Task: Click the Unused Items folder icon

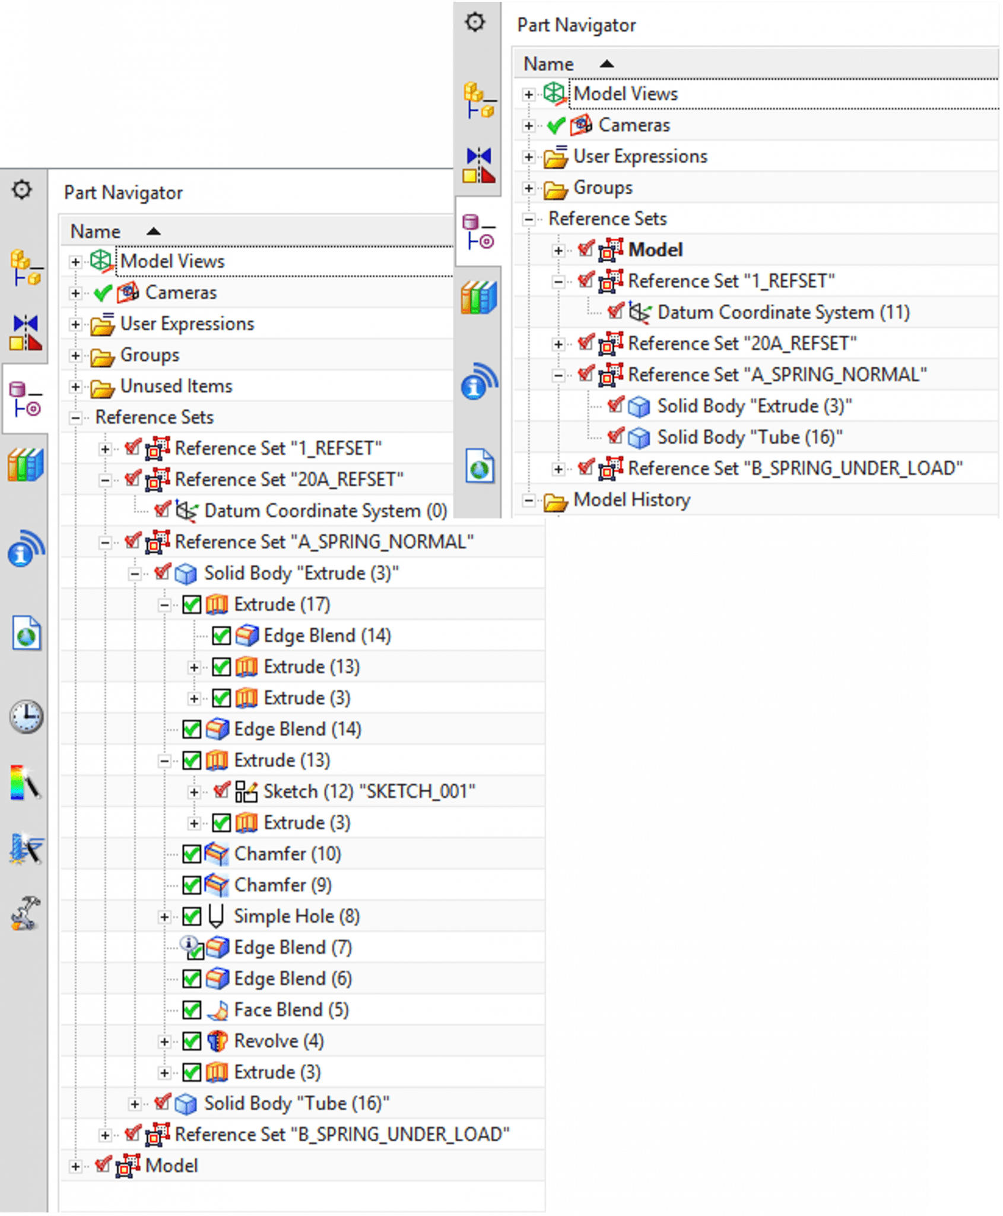Action: (x=103, y=387)
